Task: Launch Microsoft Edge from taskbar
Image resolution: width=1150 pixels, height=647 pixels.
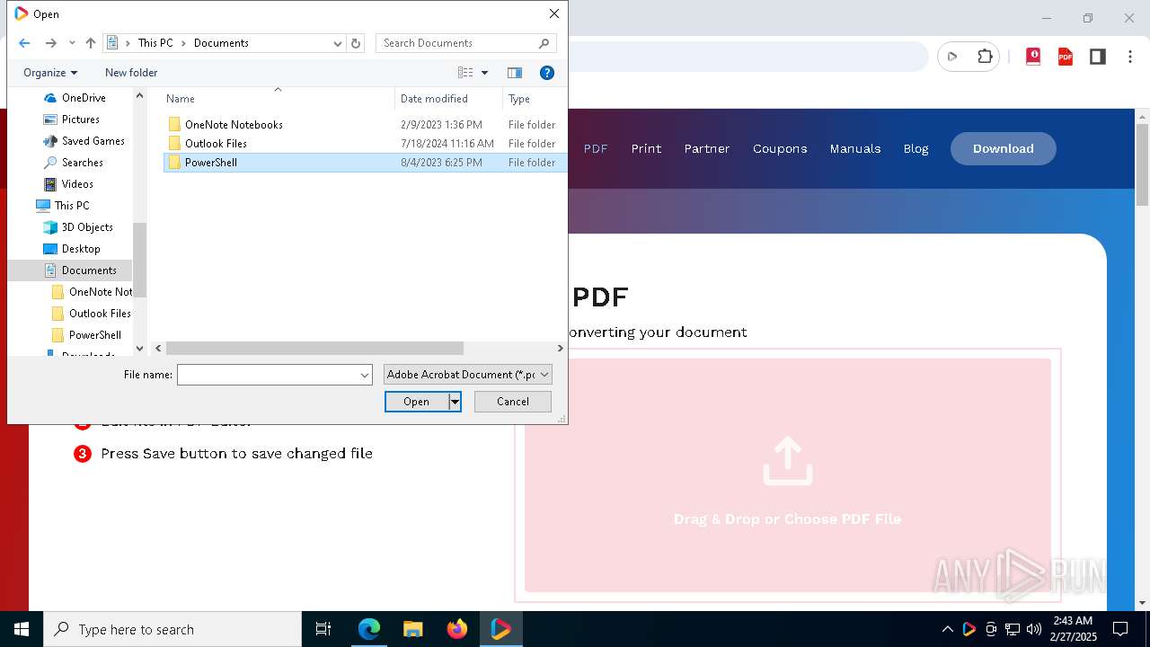Action: coord(369,629)
